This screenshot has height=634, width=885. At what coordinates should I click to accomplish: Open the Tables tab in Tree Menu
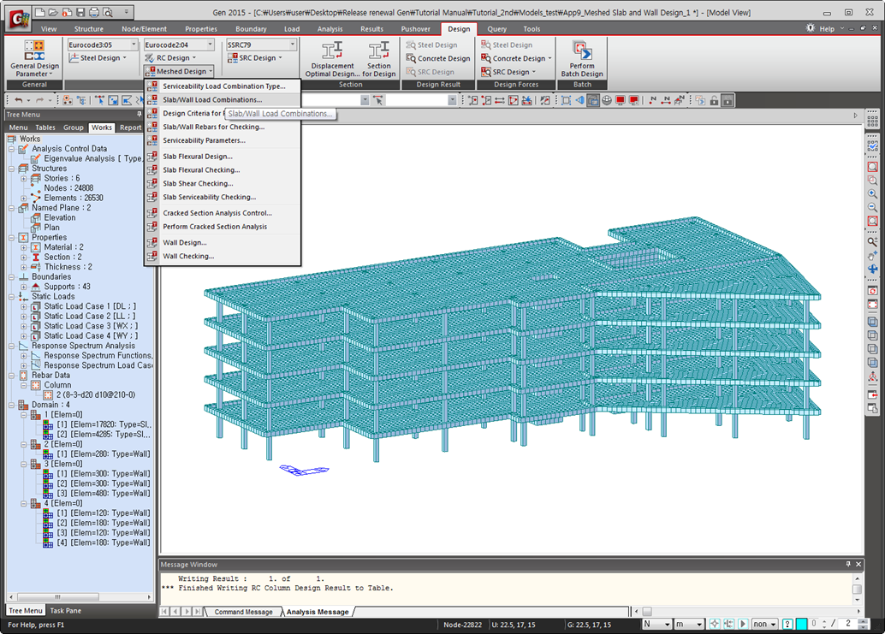coord(45,127)
